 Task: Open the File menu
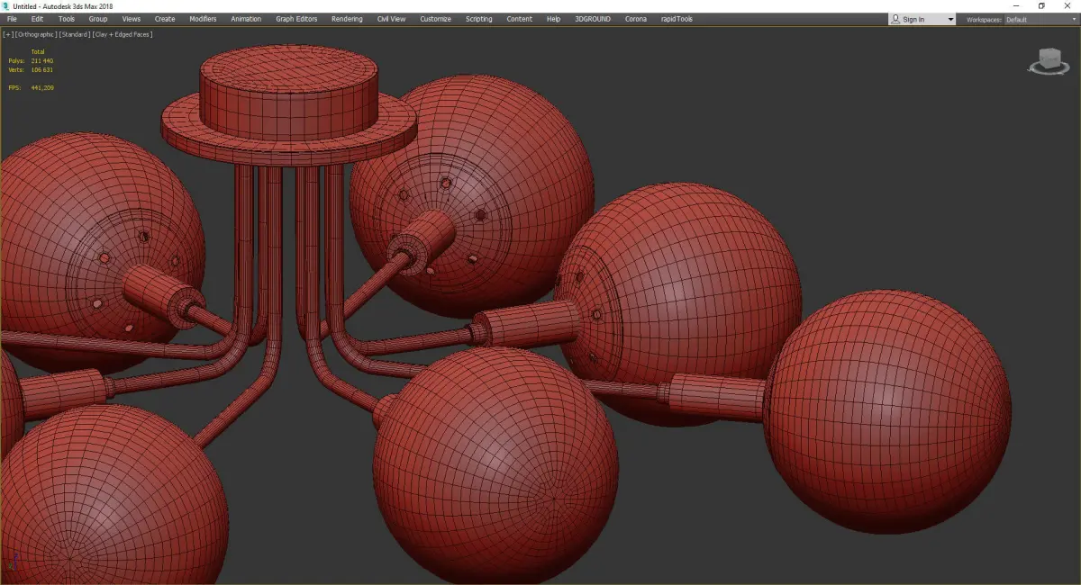[12, 19]
